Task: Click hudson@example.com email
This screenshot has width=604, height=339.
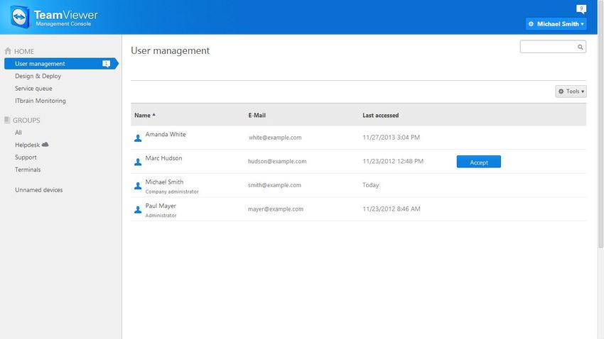Action: tap(277, 162)
